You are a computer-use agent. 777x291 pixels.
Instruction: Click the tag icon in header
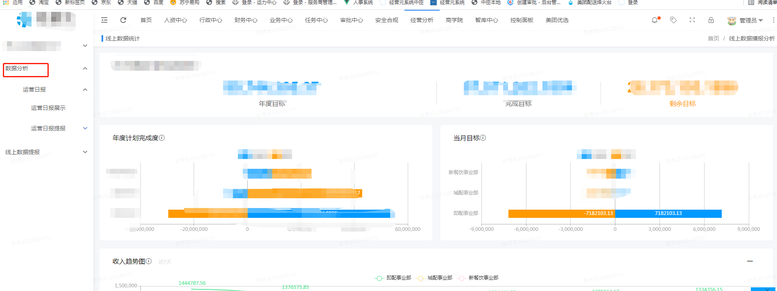(x=673, y=20)
